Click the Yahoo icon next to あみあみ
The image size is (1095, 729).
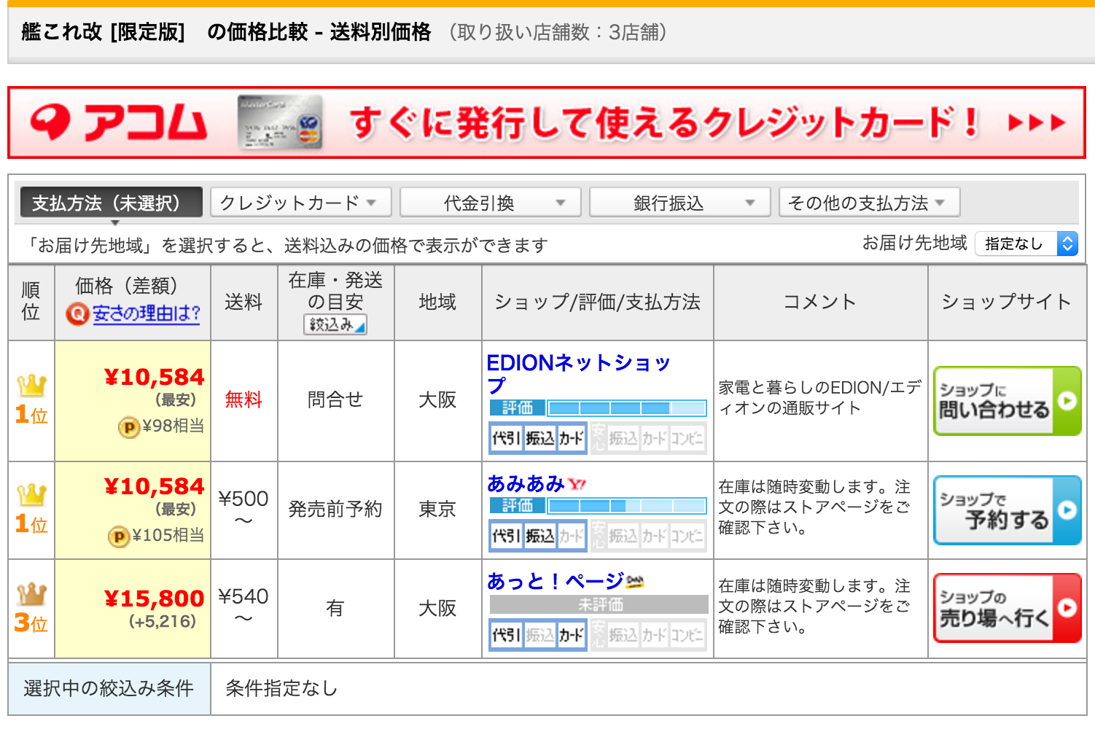click(577, 485)
